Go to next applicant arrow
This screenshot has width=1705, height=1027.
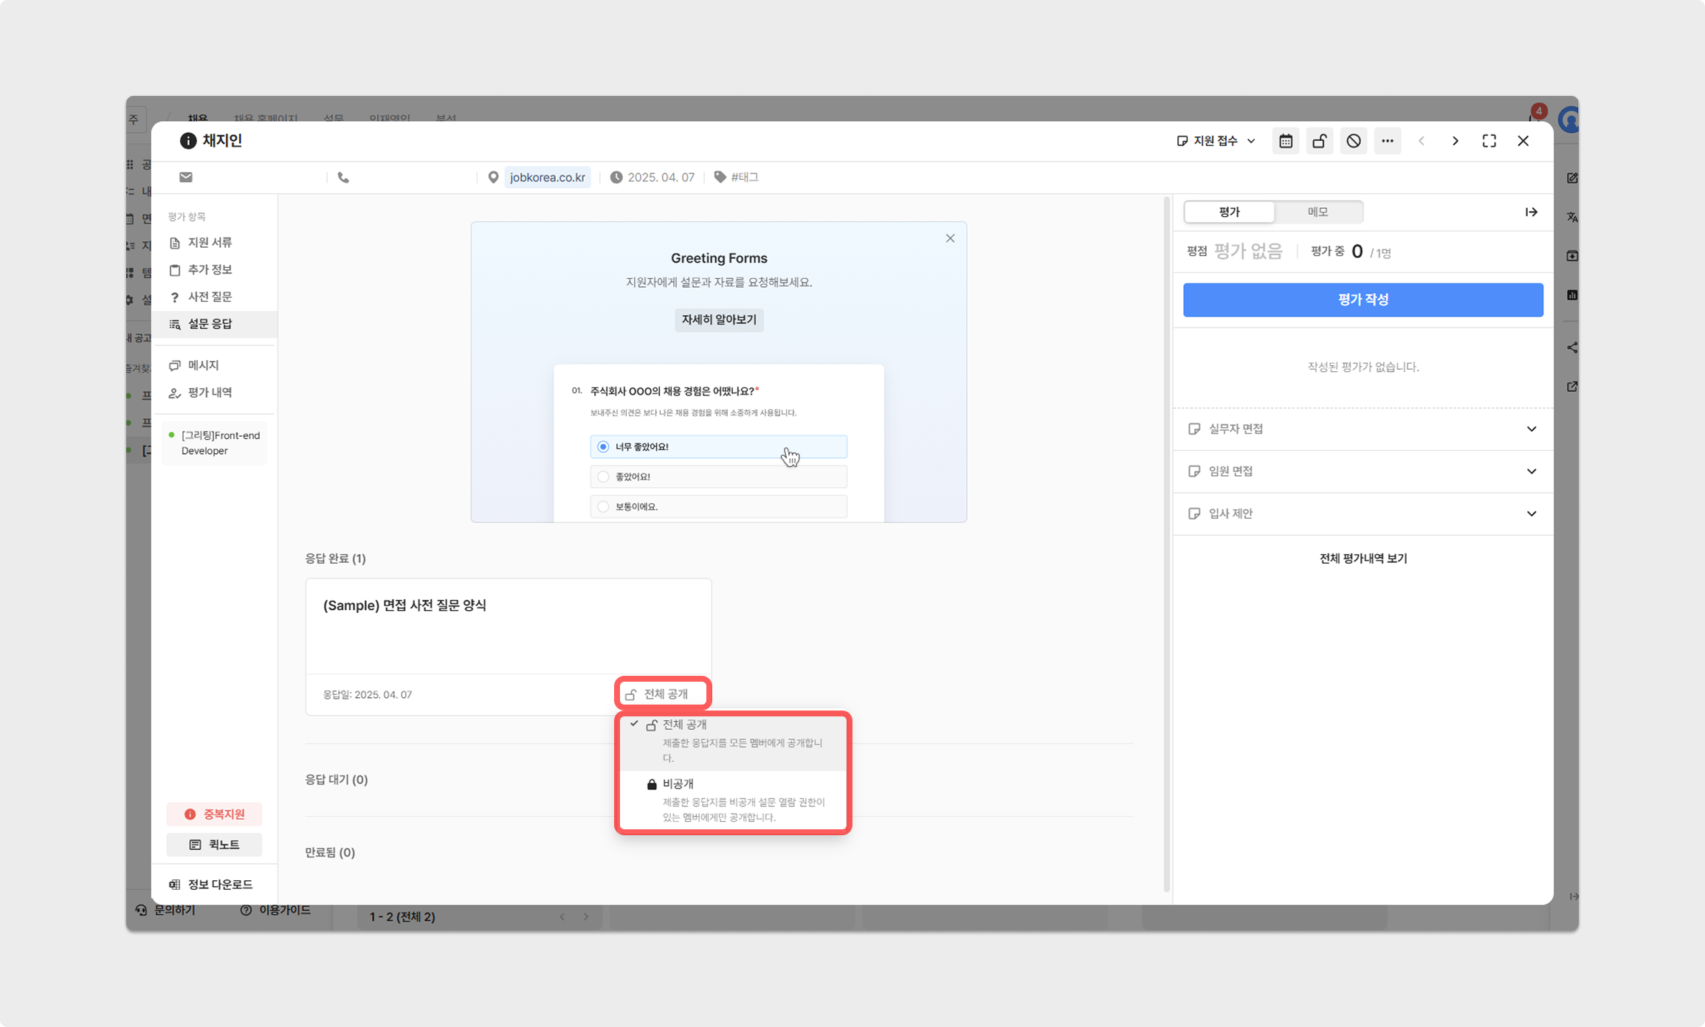click(x=1455, y=141)
